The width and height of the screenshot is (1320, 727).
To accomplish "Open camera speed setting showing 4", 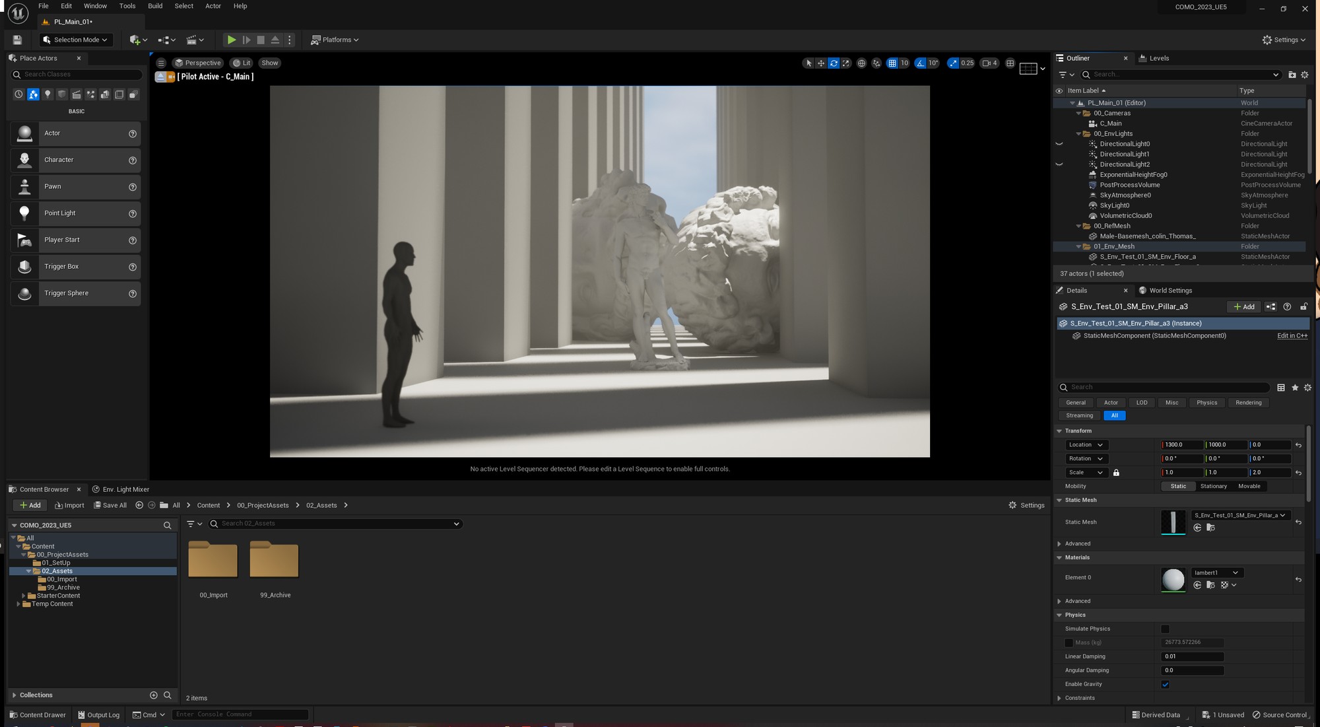I will click(x=989, y=63).
